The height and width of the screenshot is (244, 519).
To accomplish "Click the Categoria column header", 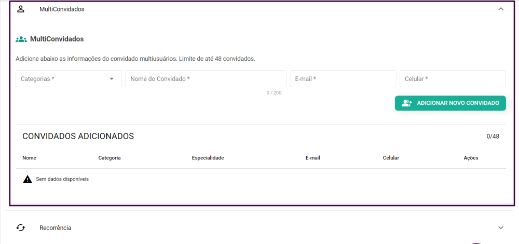I will tap(110, 158).
